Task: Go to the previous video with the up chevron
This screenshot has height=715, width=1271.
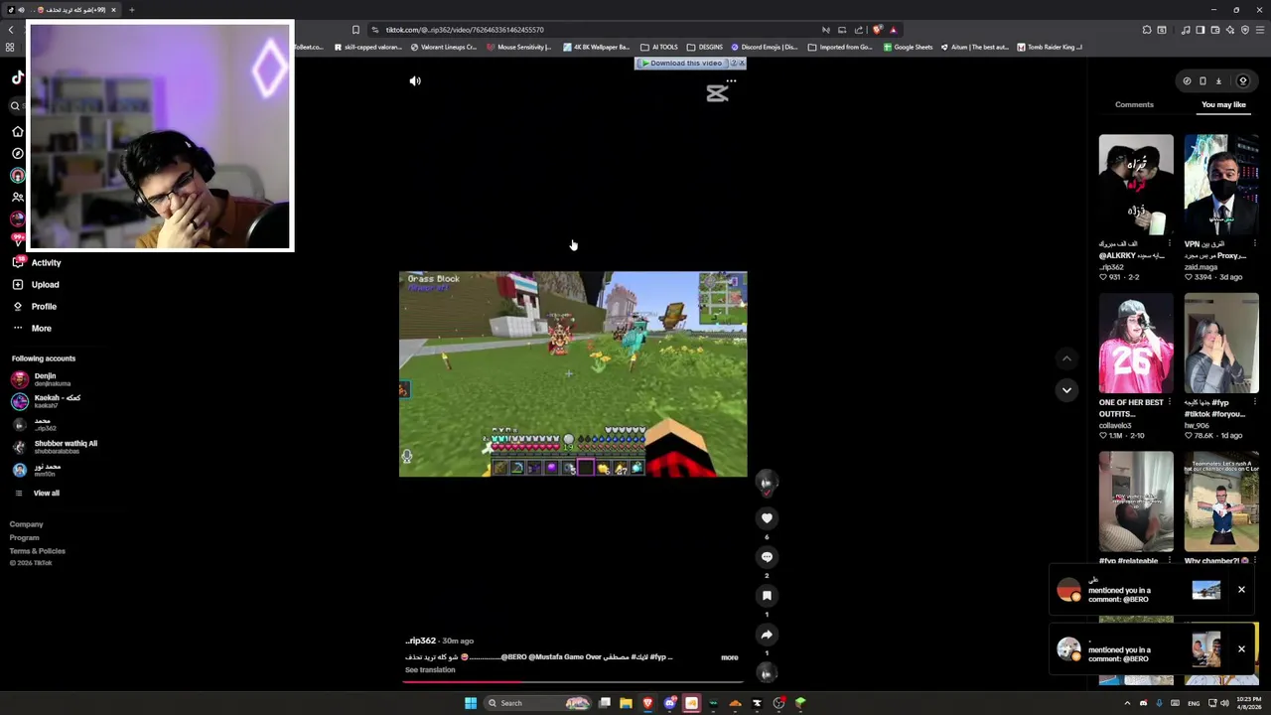Action: (1066, 358)
